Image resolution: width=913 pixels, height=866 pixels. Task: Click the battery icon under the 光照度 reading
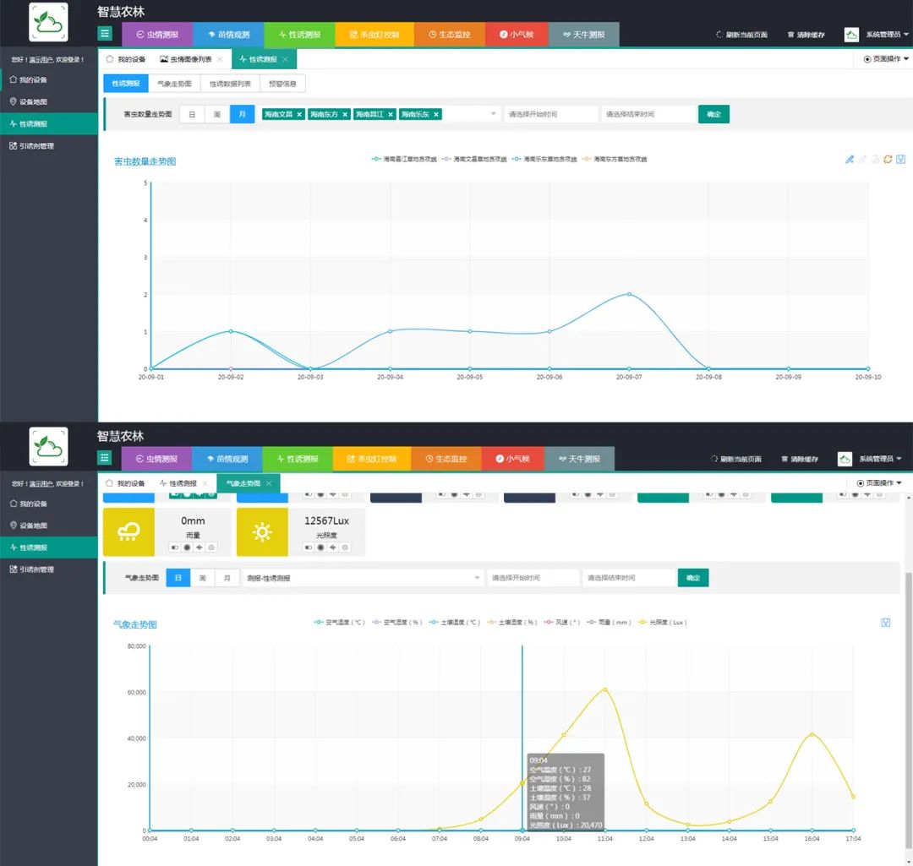(x=308, y=547)
